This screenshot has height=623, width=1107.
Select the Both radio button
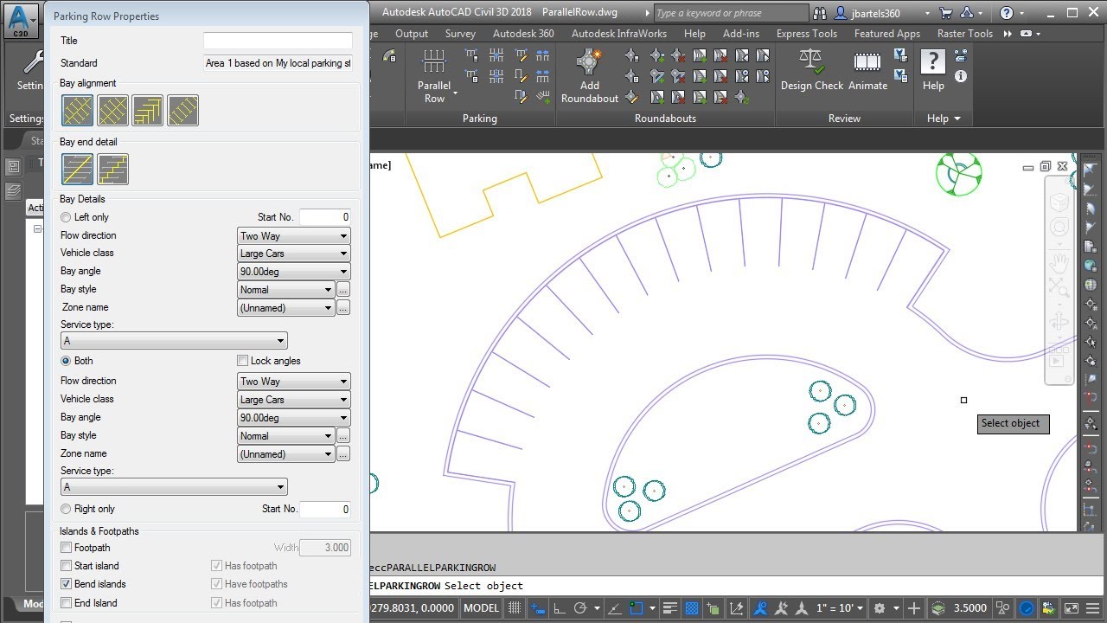[x=66, y=361]
